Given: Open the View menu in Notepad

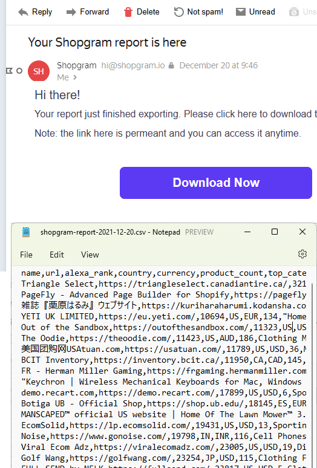Looking at the screenshot, I should pos(90,255).
